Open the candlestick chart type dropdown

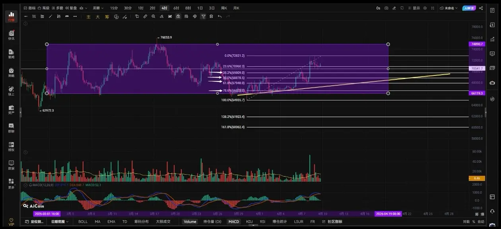pos(83,8)
